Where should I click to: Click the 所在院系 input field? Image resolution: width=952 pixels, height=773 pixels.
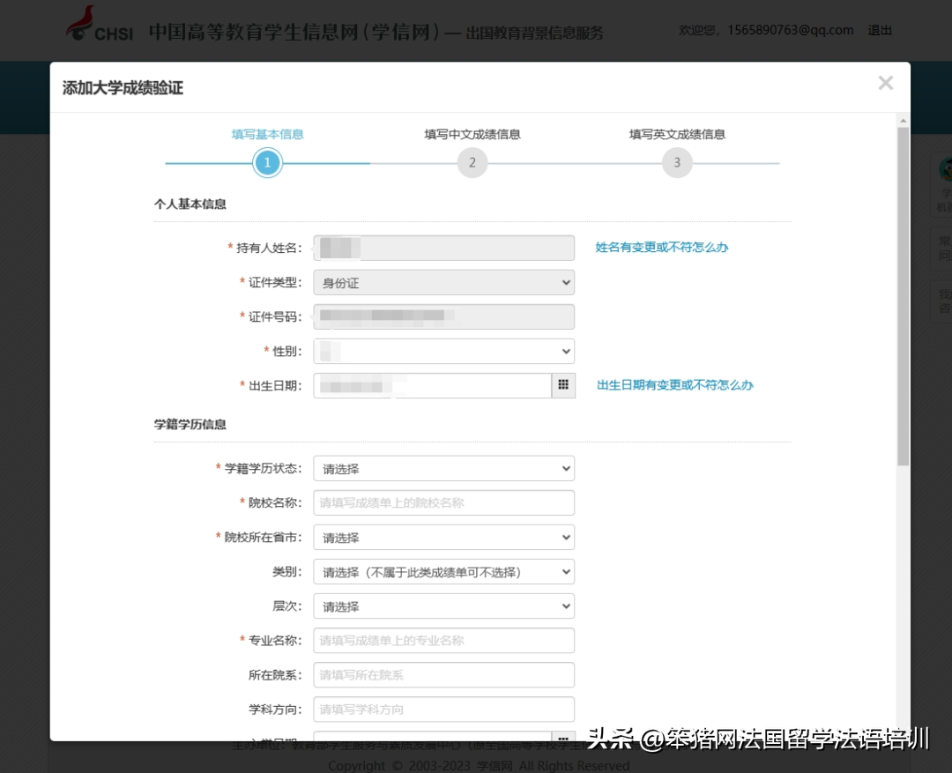[x=443, y=675]
